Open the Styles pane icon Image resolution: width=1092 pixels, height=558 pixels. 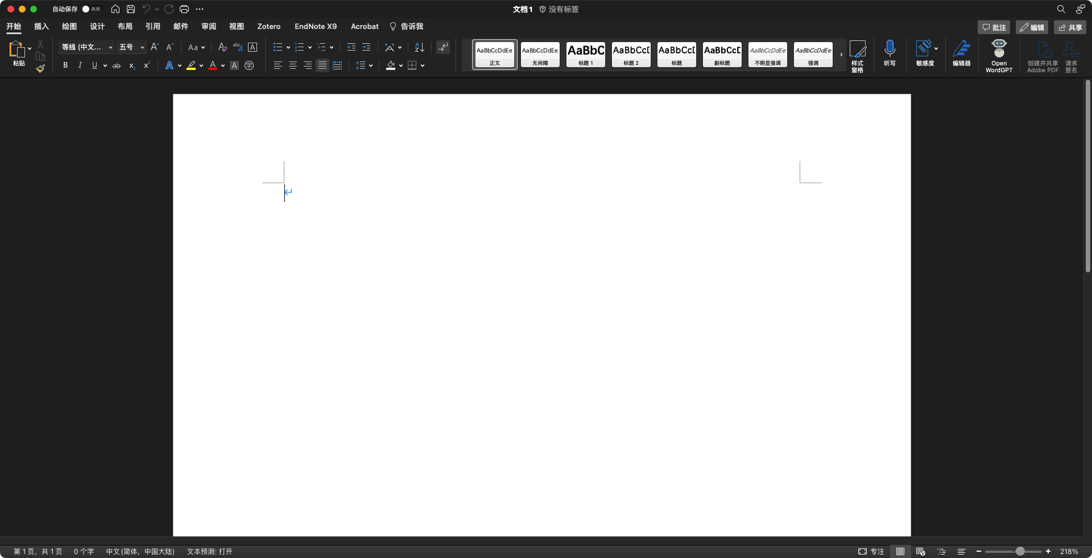[x=858, y=56]
